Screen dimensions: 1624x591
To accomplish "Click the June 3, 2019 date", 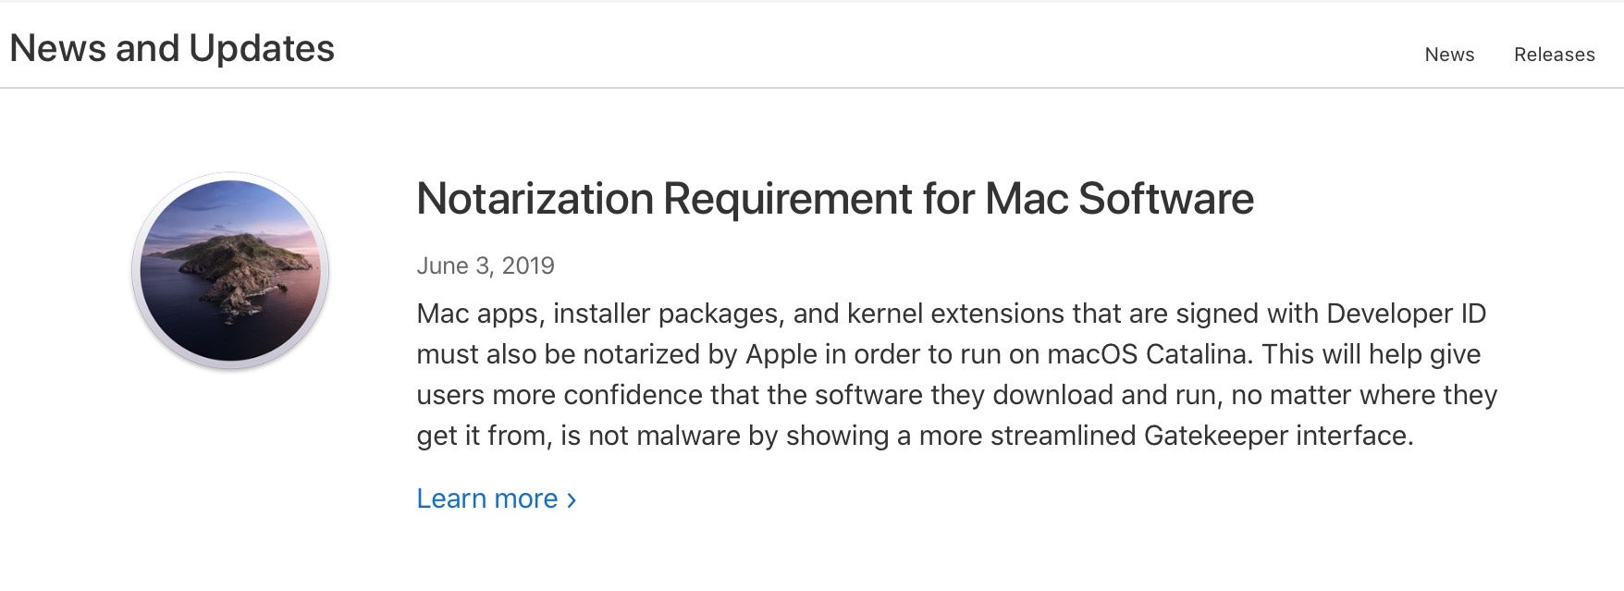I will coord(485,266).
